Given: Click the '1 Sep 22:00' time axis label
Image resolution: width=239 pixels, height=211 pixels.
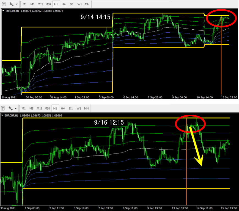Looking at the screenshot, I should click(x=82, y=97).
